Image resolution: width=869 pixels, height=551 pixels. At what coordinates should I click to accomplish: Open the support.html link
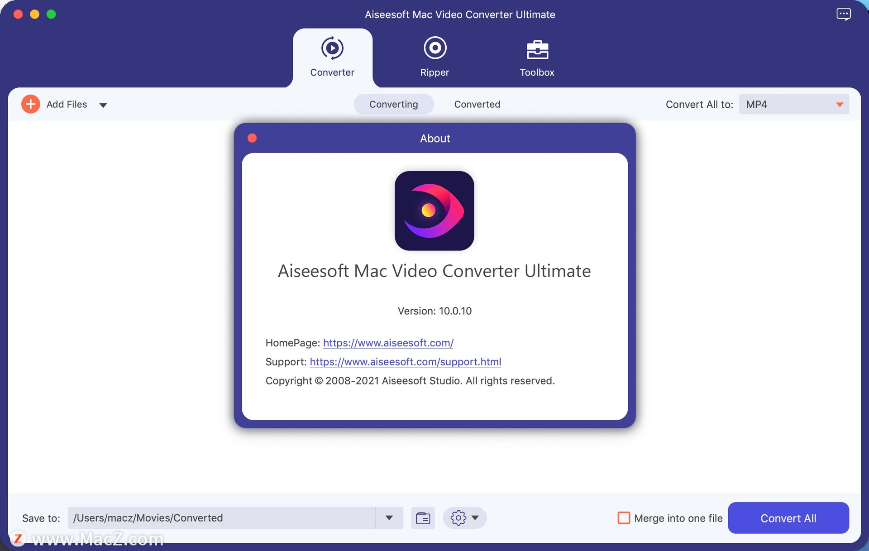pos(406,362)
